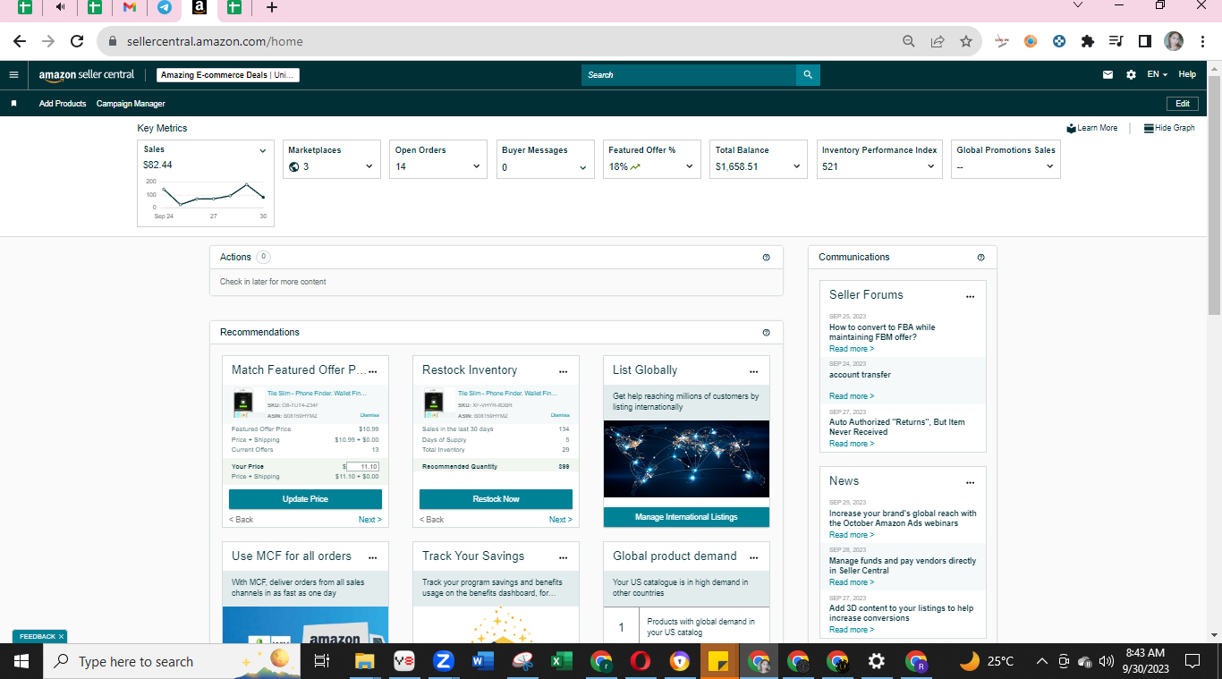1222x679 pixels.
Task: Open the Track Your Savings card options
Action: 564,557
